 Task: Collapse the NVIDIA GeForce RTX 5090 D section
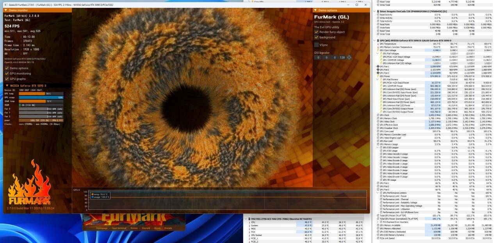point(7,86)
